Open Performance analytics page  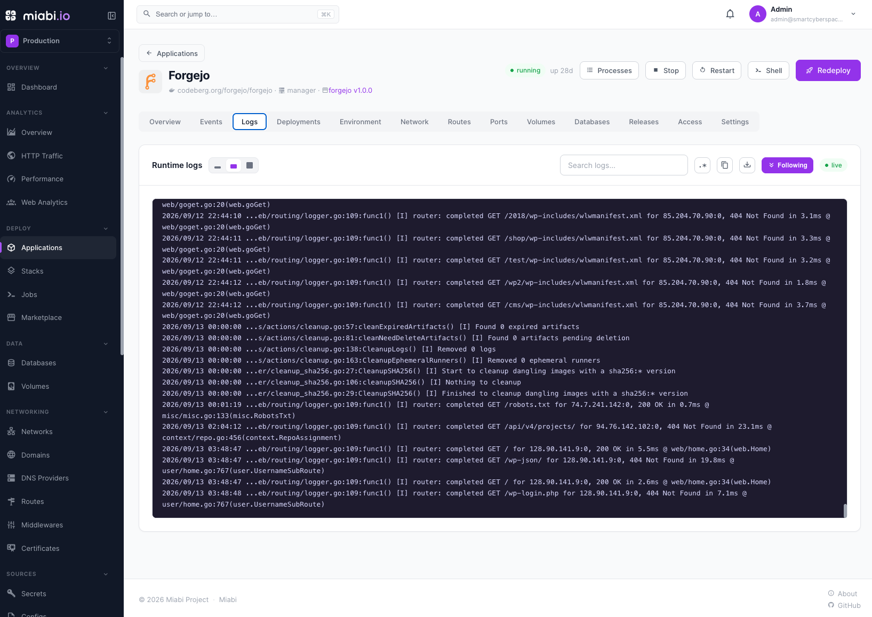tap(58, 179)
